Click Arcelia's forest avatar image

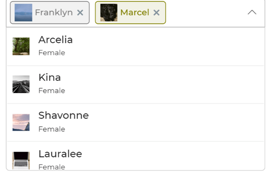(x=21, y=46)
